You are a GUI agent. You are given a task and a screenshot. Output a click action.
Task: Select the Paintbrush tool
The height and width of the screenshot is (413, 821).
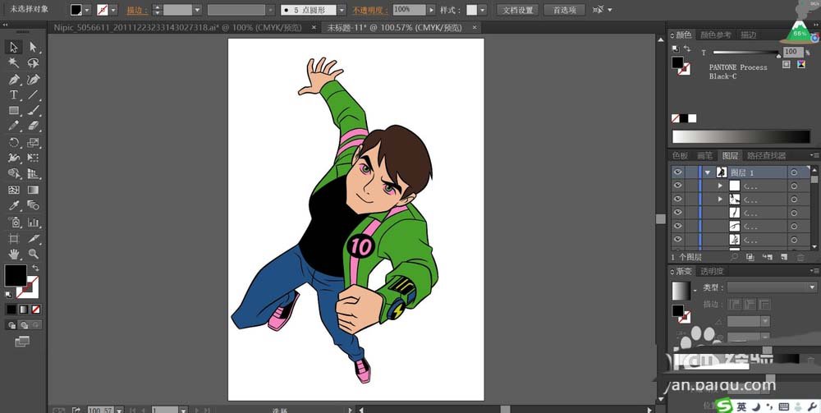coord(33,111)
